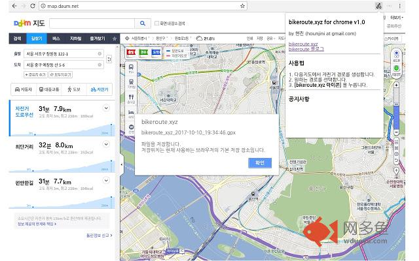
Task: Go back to the previous page
Action: point(14,6)
